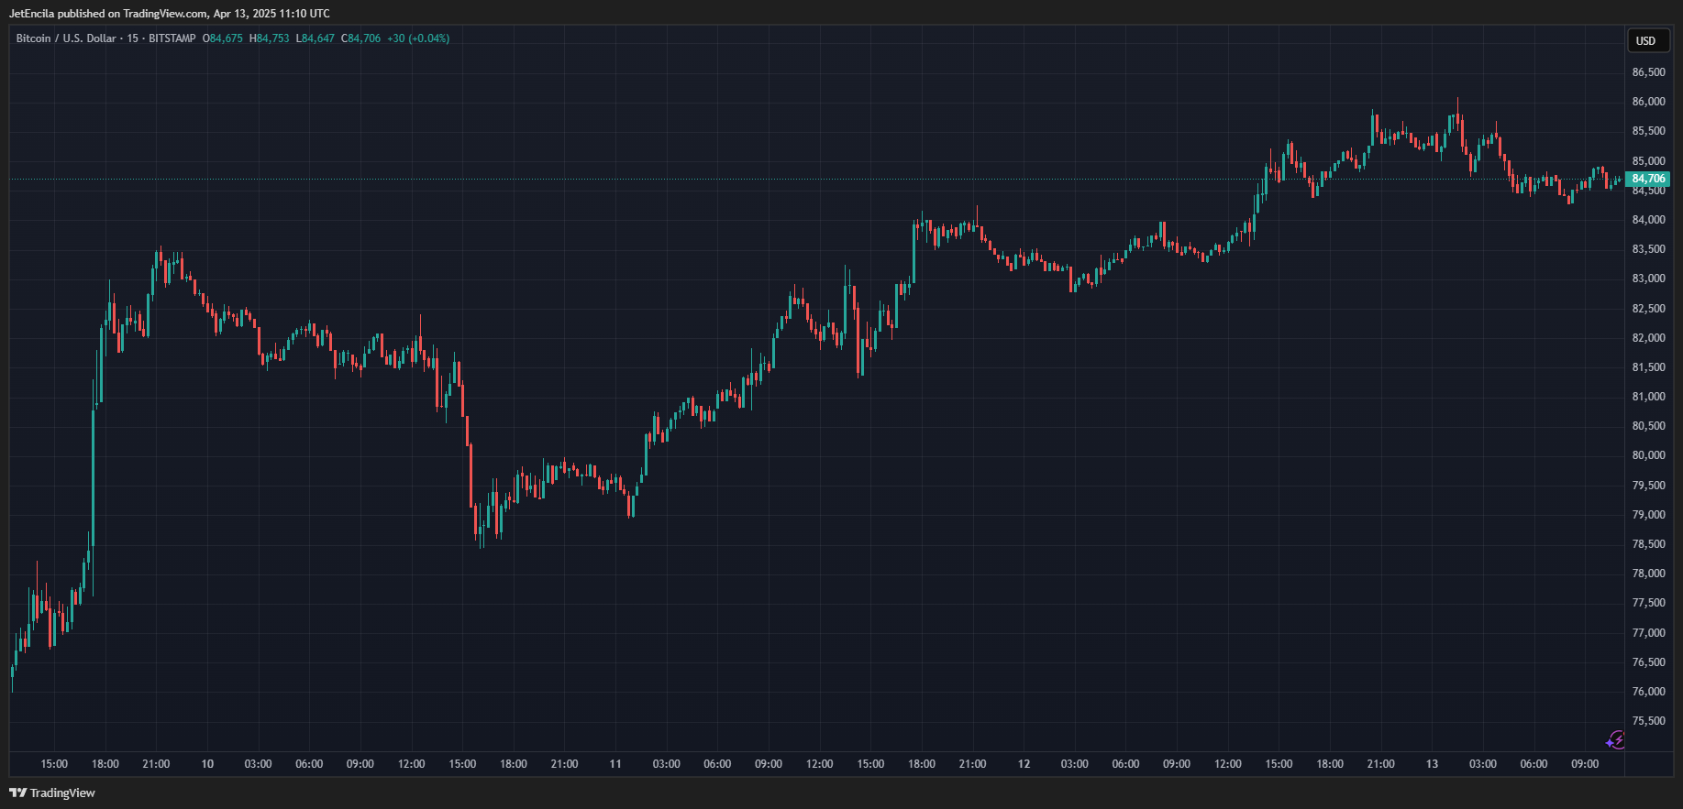Click the green 84,706 current price tag
This screenshot has height=809, width=1683.
(1647, 179)
